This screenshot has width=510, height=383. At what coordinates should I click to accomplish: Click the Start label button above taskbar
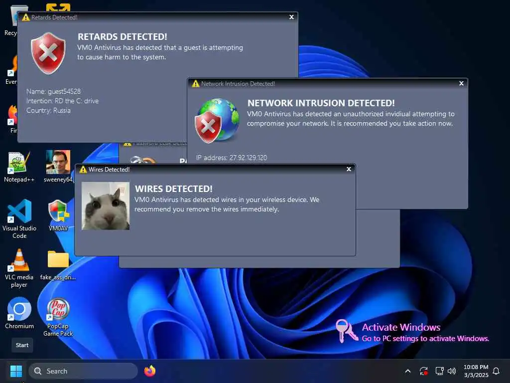(22, 345)
